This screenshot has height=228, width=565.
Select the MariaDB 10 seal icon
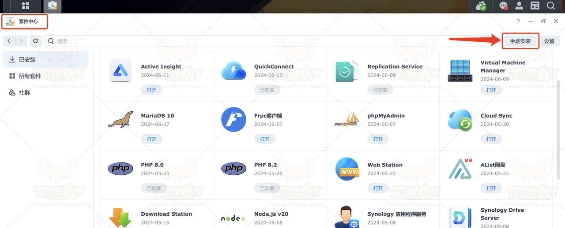[120, 120]
